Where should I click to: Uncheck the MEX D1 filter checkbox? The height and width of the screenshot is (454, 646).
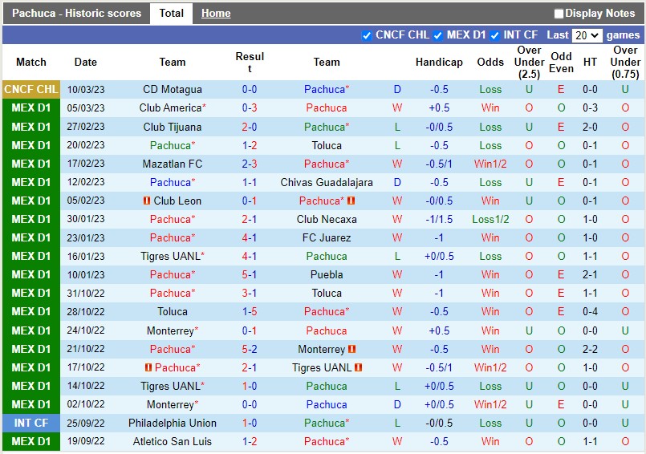coord(437,36)
